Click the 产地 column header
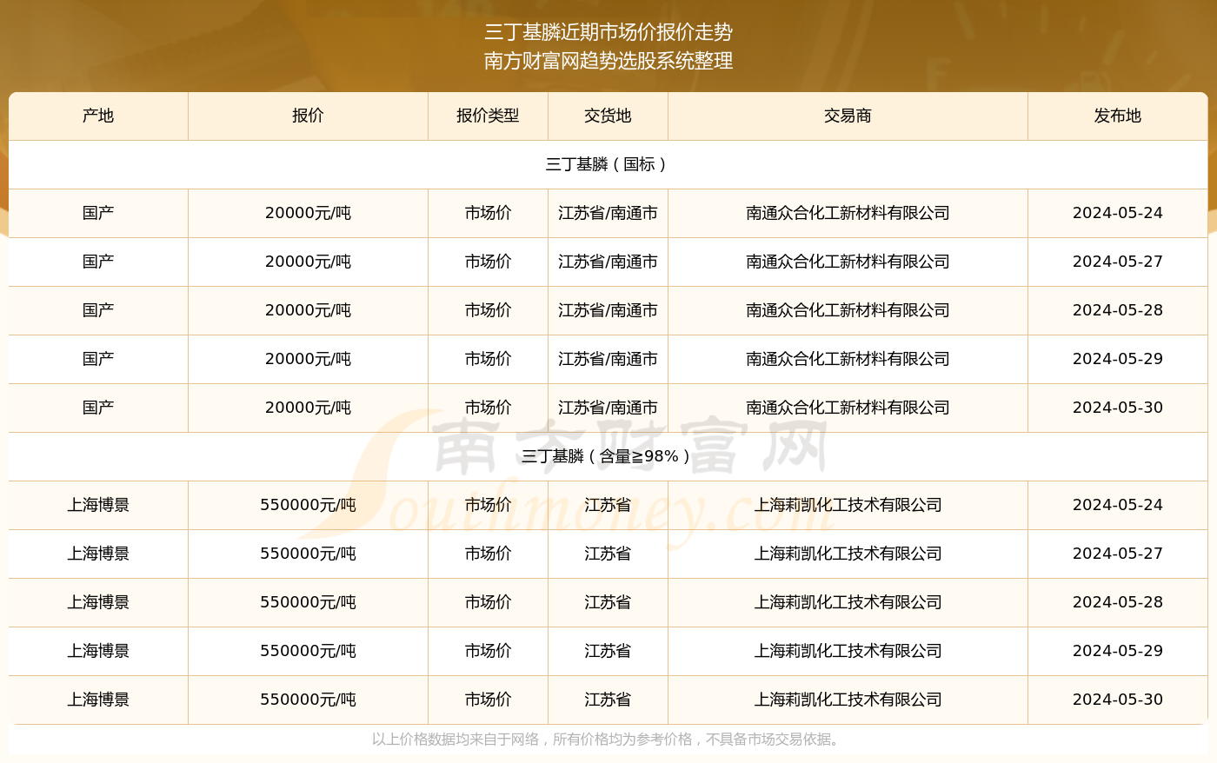Image resolution: width=1217 pixels, height=763 pixels. tap(98, 116)
